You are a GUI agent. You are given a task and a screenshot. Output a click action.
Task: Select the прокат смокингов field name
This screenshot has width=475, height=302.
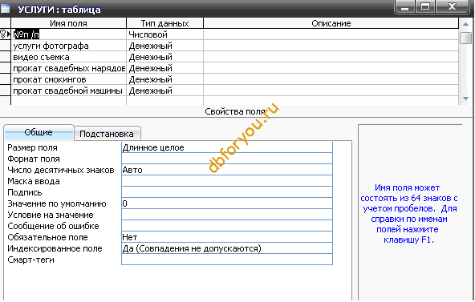[68, 79]
